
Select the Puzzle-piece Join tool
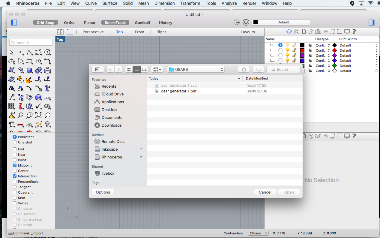coord(20,80)
